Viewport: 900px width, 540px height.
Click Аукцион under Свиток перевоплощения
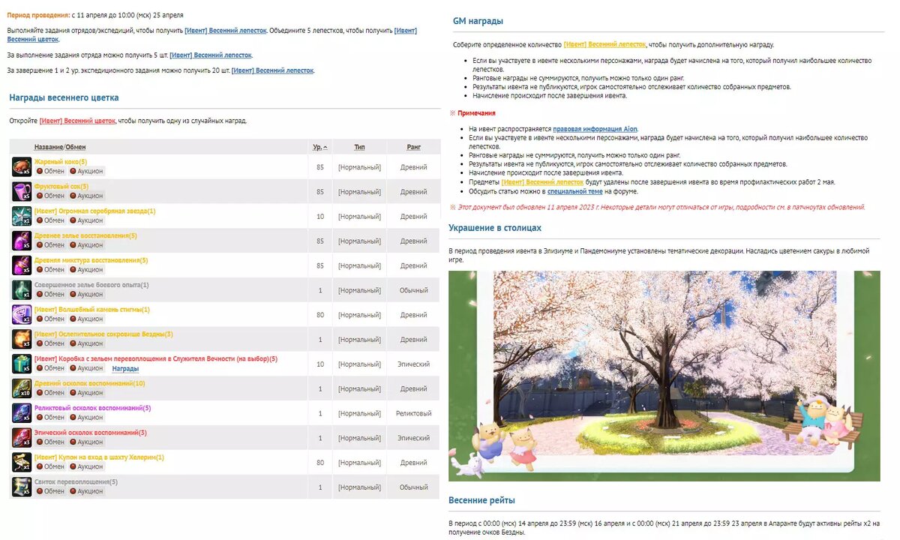tap(87, 491)
